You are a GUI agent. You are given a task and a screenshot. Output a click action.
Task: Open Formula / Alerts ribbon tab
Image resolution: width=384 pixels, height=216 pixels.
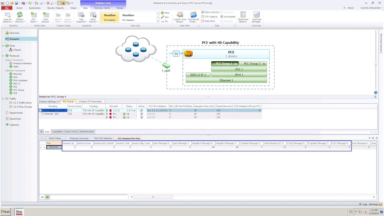point(102,8)
